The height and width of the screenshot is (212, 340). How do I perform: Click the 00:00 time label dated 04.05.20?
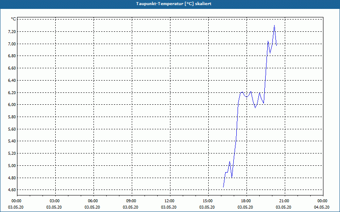click(x=322, y=201)
